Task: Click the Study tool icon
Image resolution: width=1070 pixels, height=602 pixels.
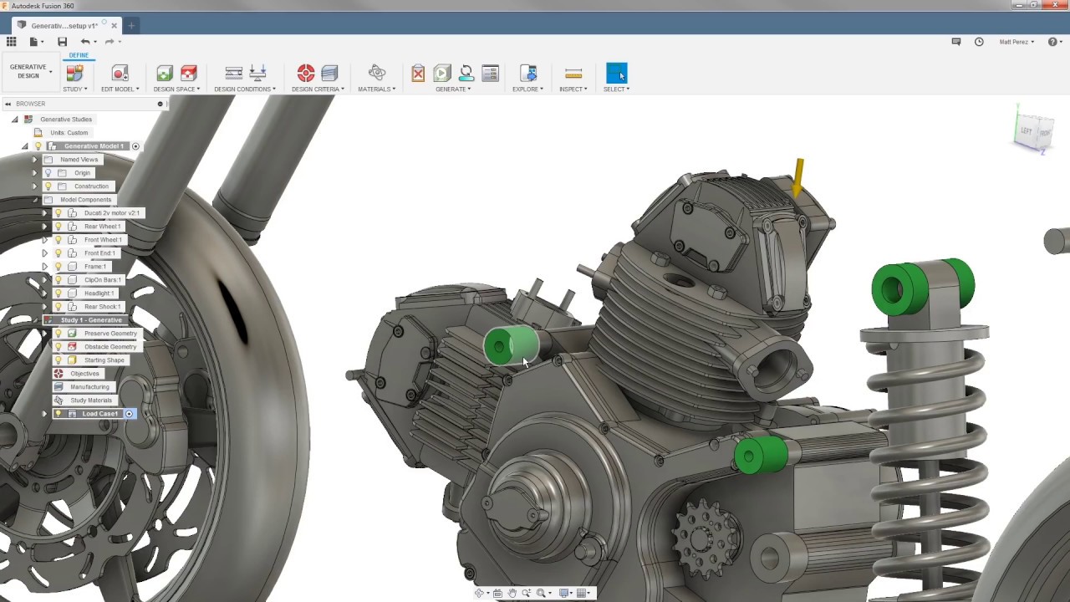Action: (x=74, y=74)
